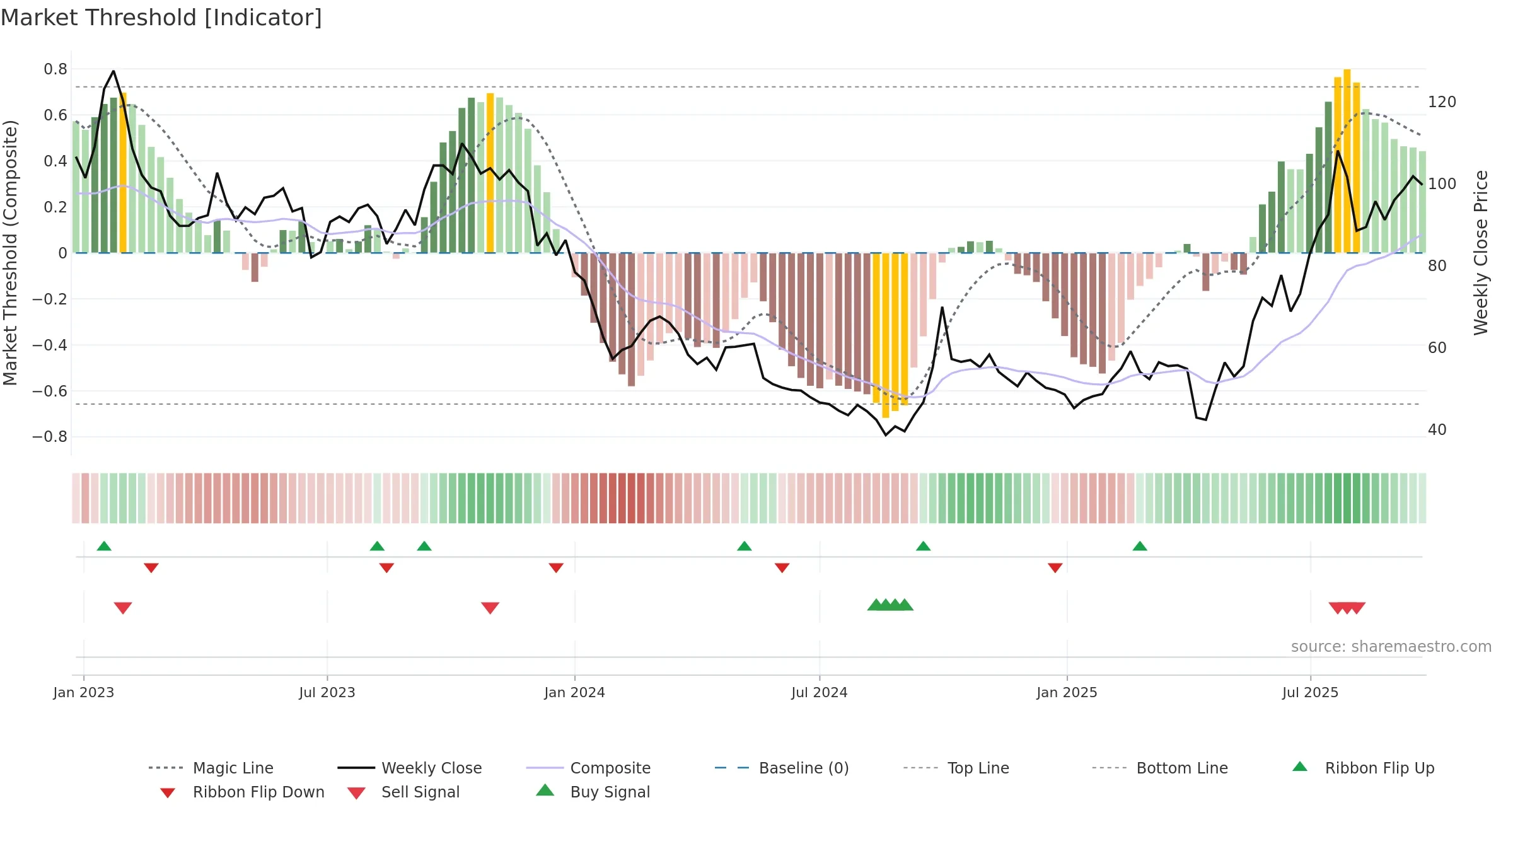Click the −0.4 left axis tick label
This screenshot has height=851, width=1513.
50,345
